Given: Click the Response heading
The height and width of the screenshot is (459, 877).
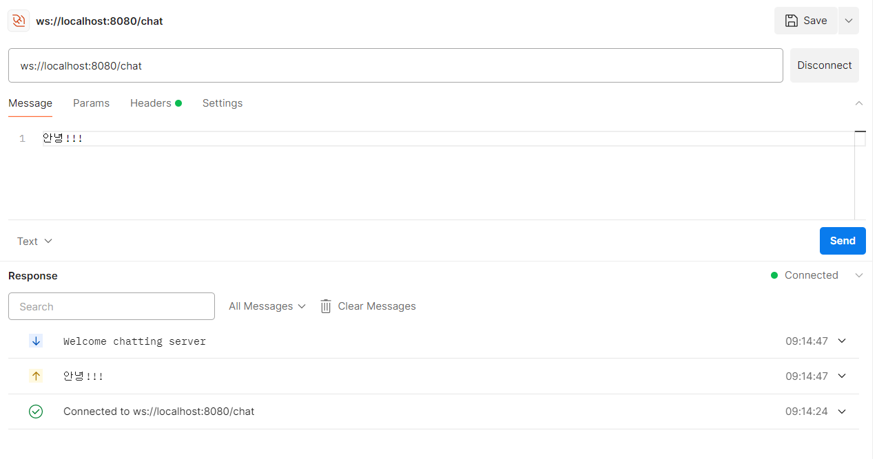Looking at the screenshot, I should point(33,276).
